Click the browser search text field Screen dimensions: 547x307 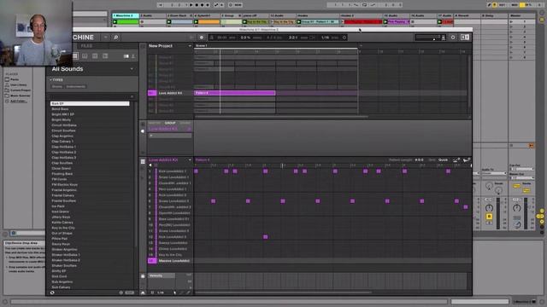click(89, 96)
